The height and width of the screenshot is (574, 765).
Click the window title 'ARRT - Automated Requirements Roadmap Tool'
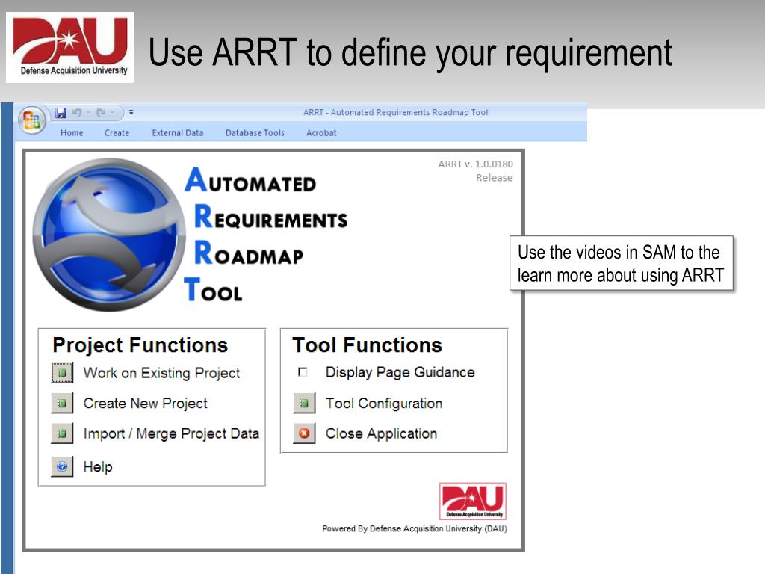click(x=396, y=112)
